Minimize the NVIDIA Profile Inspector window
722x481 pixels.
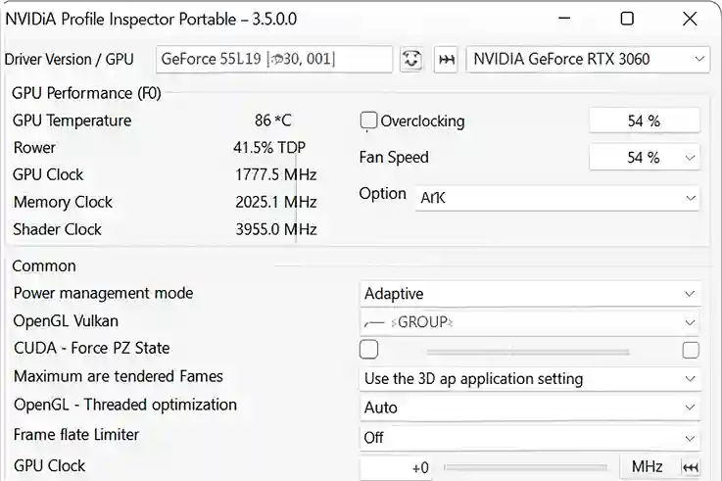564,19
